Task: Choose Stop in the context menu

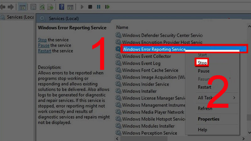Action: coord(202,63)
